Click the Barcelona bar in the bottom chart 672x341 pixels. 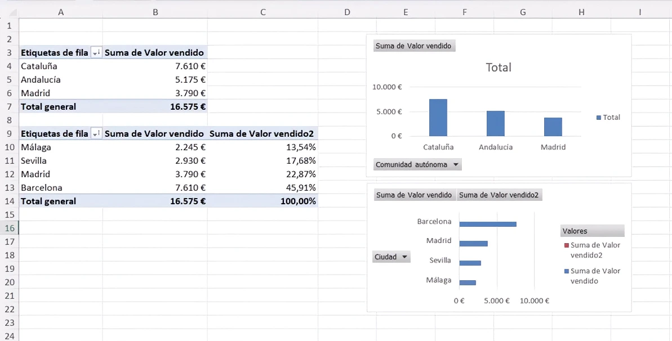coord(488,224)
